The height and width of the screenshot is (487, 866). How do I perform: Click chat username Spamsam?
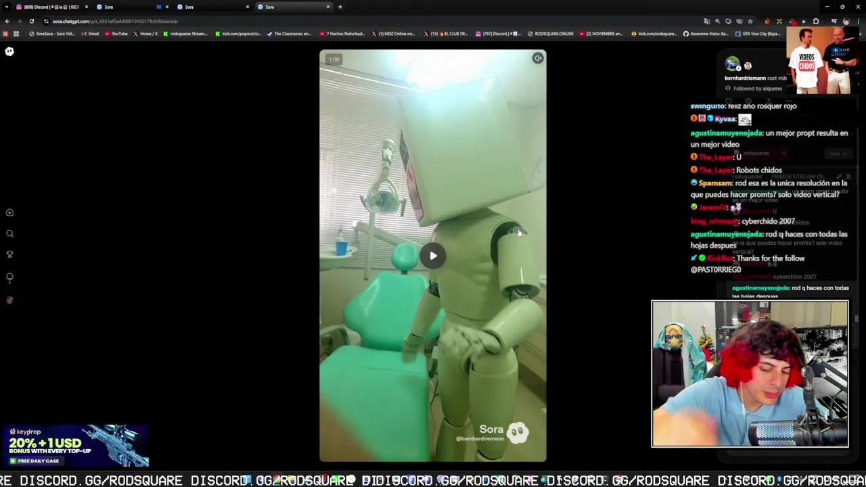716,183
